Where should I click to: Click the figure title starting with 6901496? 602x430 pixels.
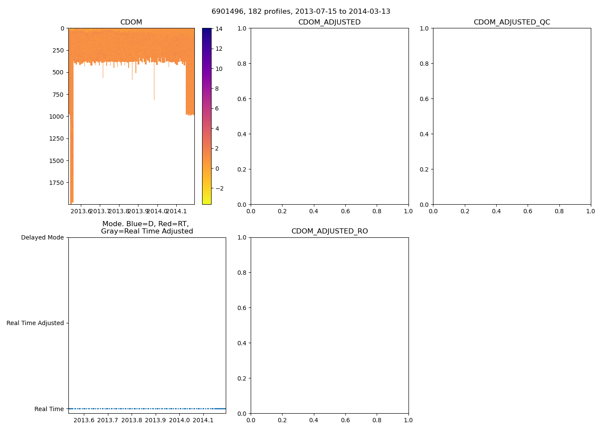click(301, 12)
